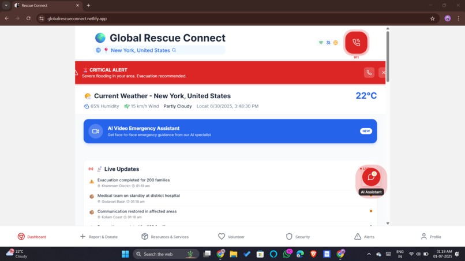Viewport: 465px width, 261px height.
Task: Click the search magnifier next to New York
Action: coord(174,50)
